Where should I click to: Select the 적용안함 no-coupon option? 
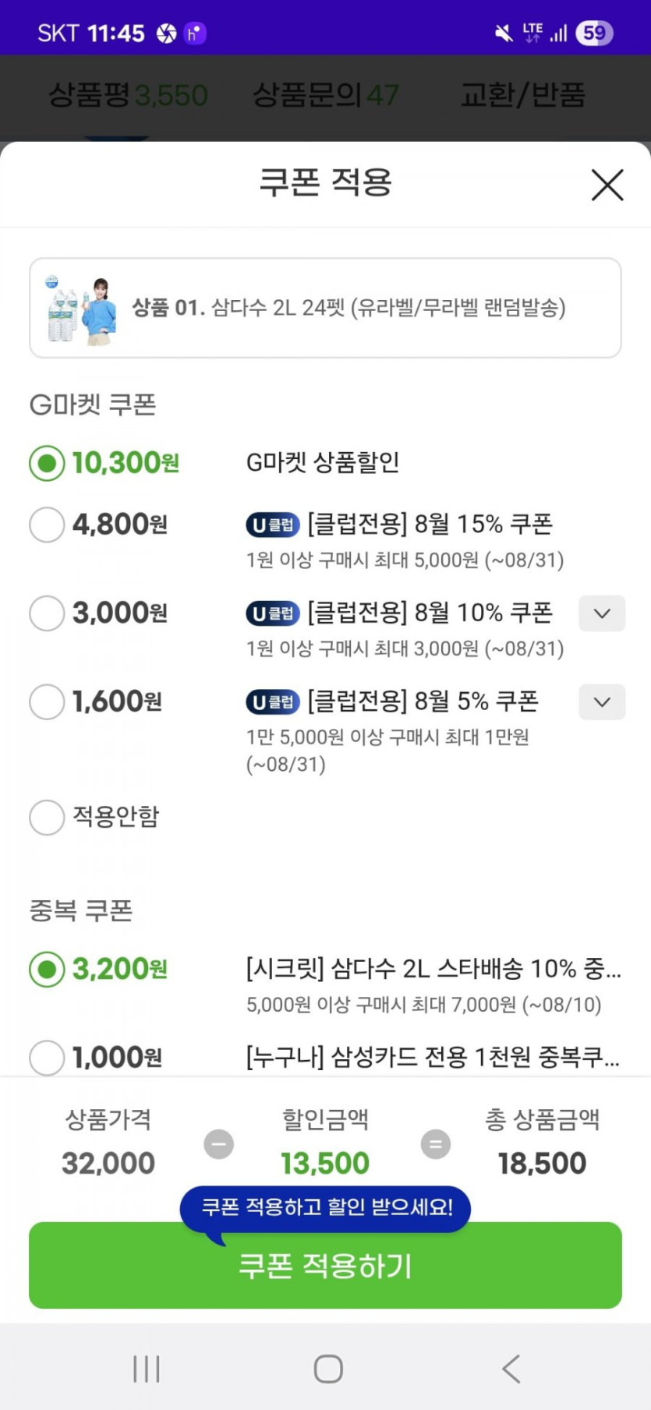pos(47,817)
